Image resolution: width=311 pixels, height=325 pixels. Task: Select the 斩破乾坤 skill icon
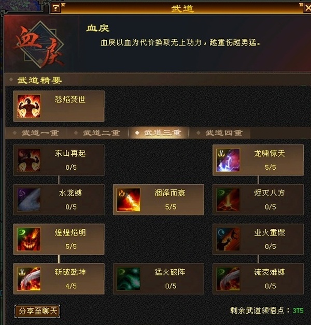click(29, 279)
